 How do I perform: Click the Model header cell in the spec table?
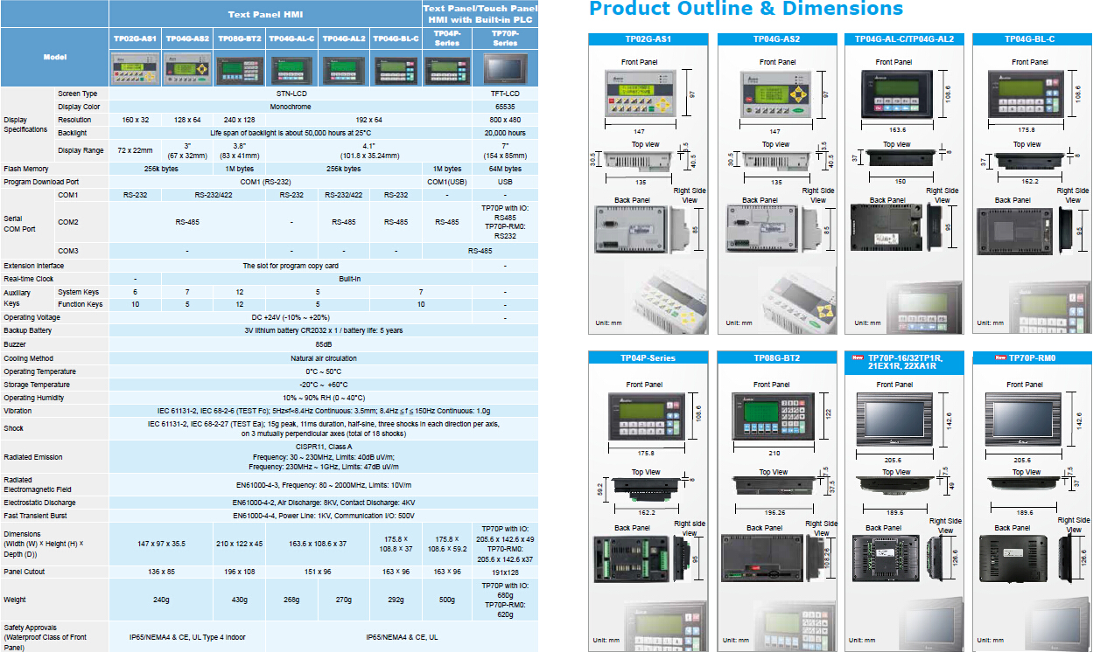coord(54,57)
